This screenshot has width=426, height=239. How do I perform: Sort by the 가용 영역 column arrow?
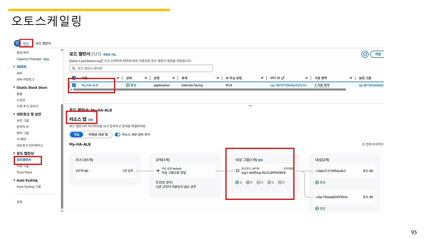click(x=351, y=78)
